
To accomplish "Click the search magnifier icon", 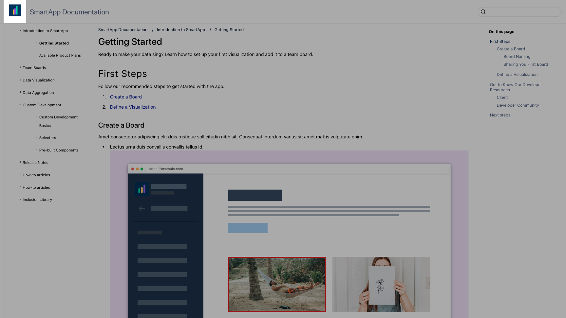I will click(x=483, y=11).
